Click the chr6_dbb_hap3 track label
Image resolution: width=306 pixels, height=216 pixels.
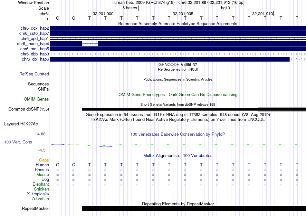(x=35, y=54)
